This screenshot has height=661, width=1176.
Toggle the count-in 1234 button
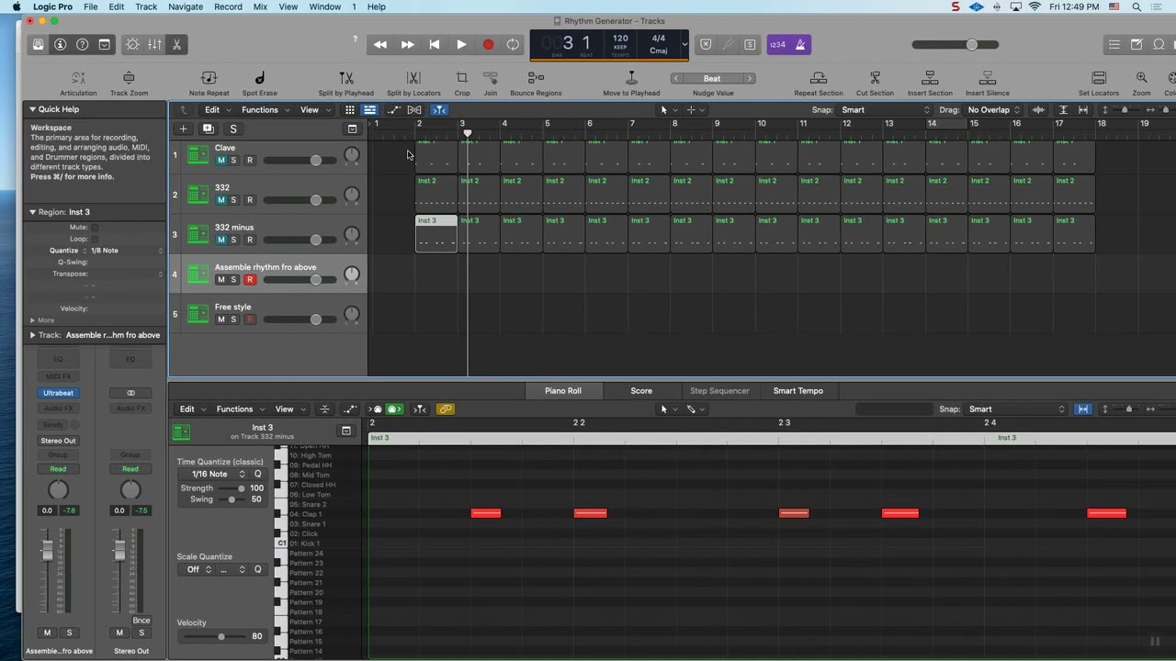pyautogui.click(x=777, y=44)
